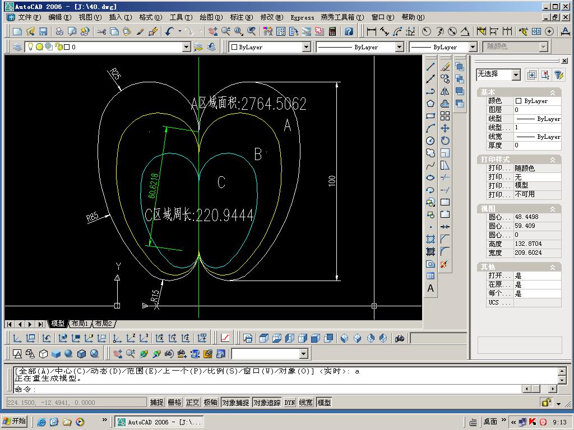The image size is (574, 430).
Task: Collapse the 其他 section
Action: tap(553, 267)
